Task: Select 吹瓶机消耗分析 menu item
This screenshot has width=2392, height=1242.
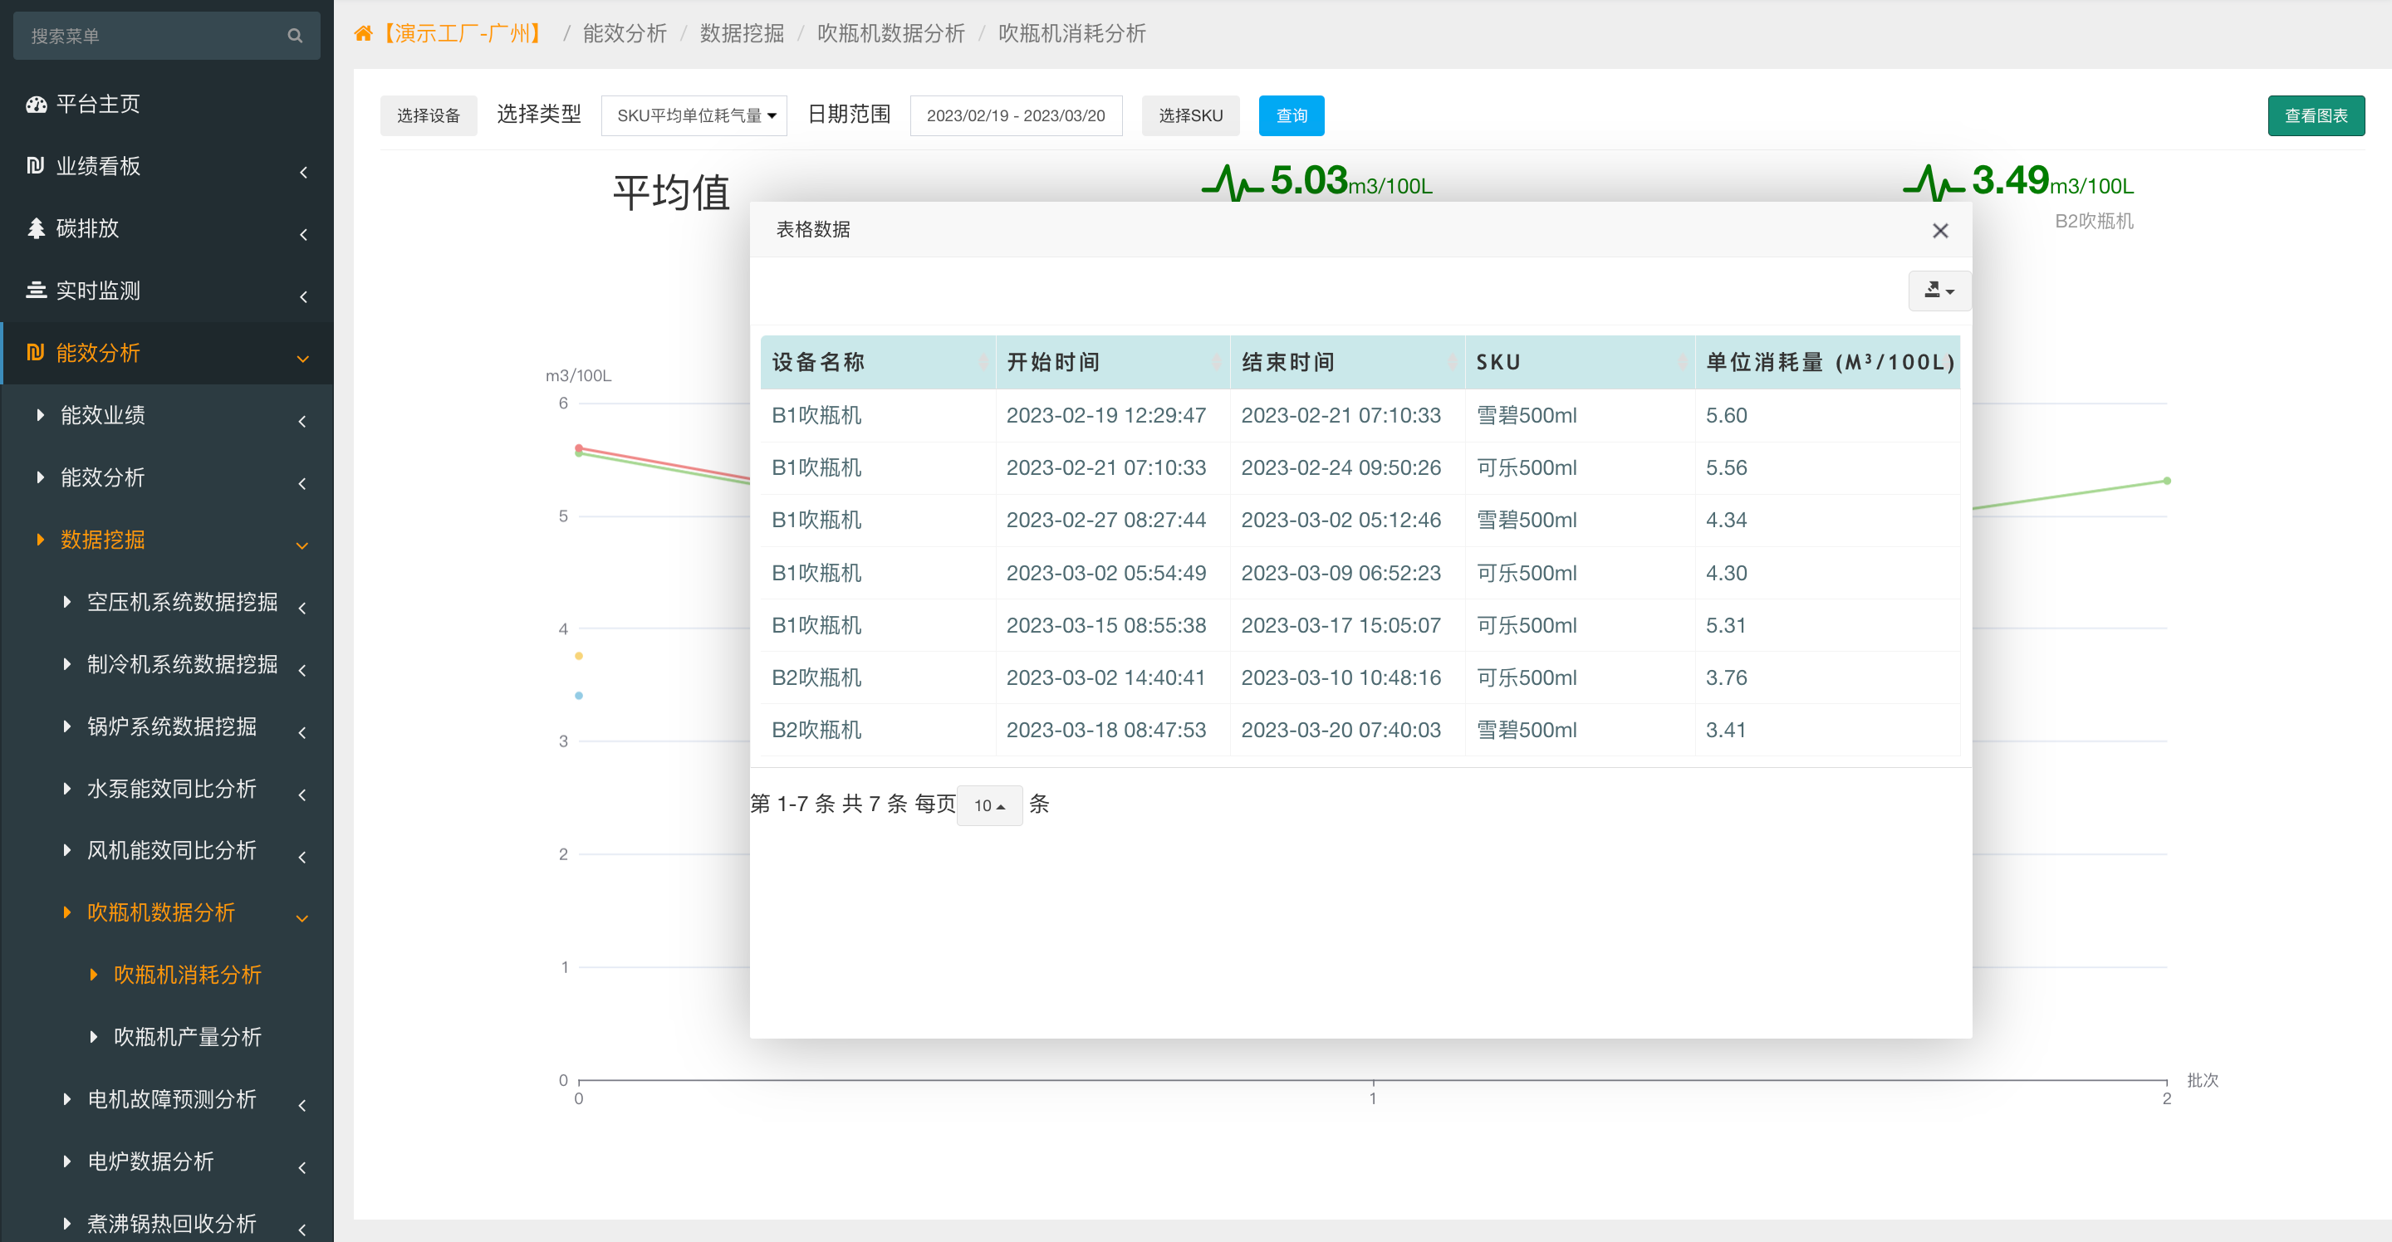Action: (x=188, y=975)
